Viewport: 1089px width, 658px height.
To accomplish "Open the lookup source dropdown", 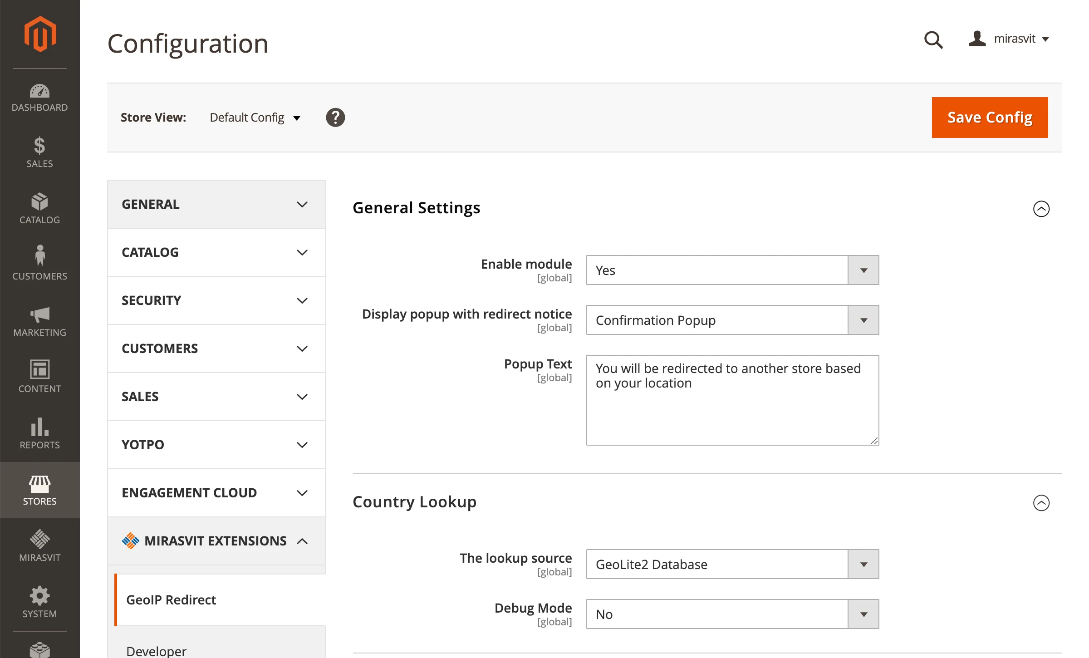I will pos(732,565).
